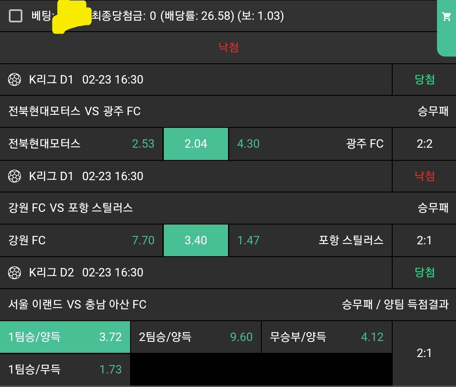Click 당첨 status for Jeonbuk match
The width and height of the screenshot is (456, 387).
pos(425,79)
